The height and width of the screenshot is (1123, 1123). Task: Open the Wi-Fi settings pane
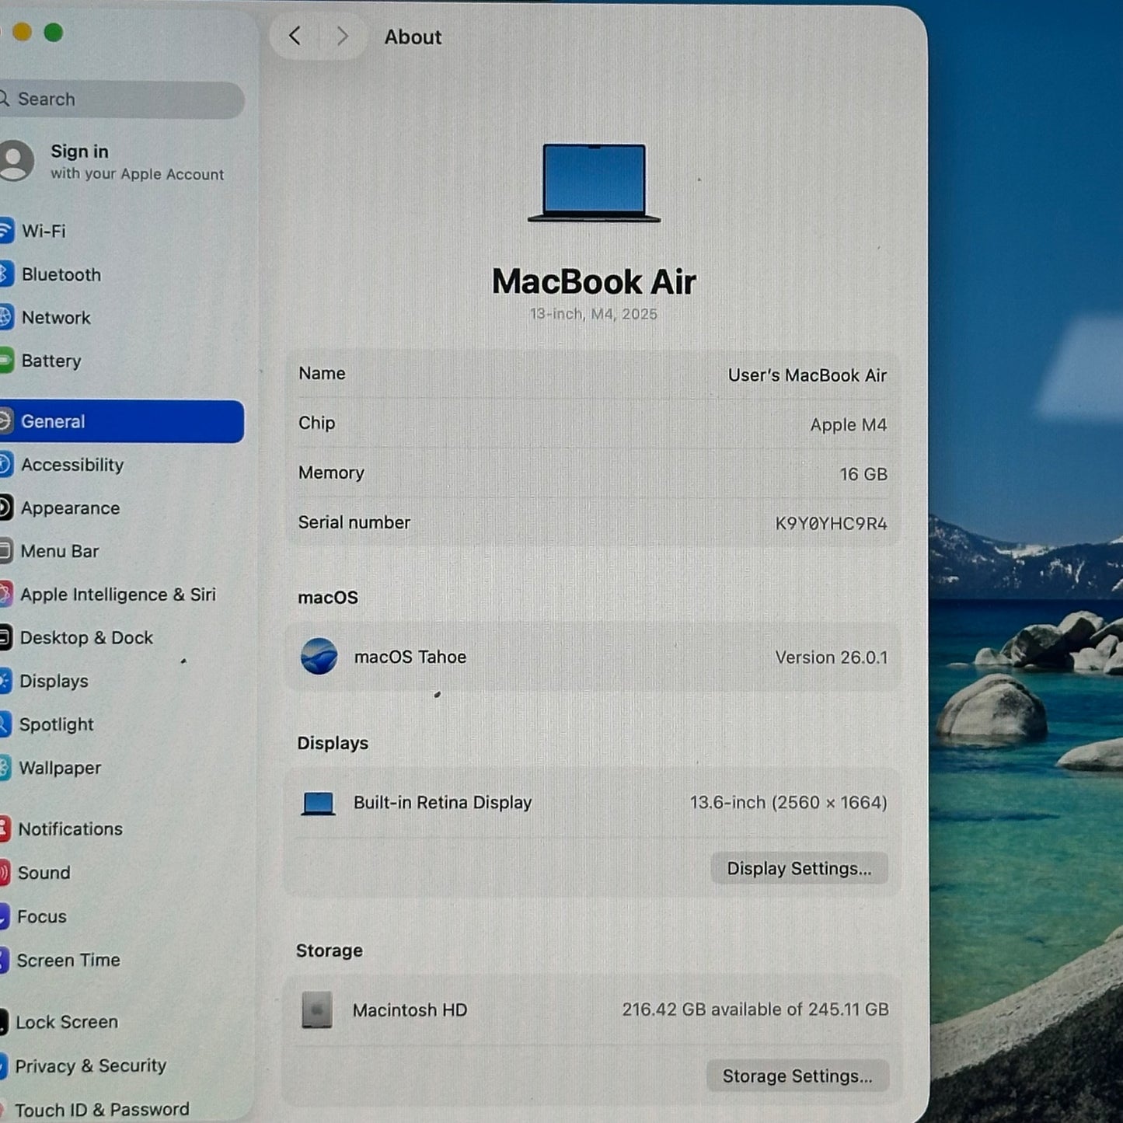pyautogui.click(x=44, y=231)
